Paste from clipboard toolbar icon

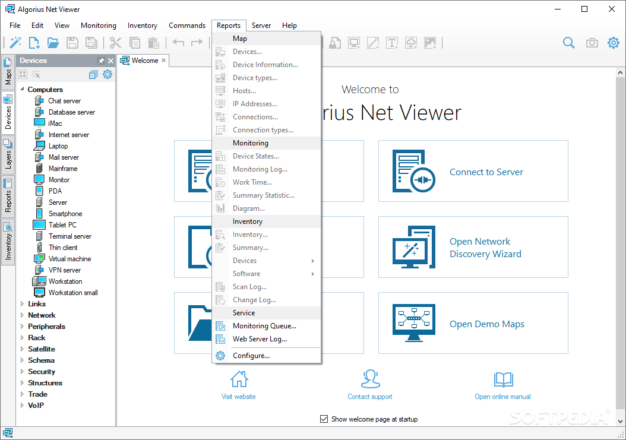(x=154, y=43)
